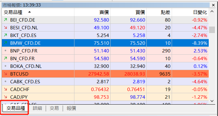This screenshot has height=116, width=218.
Task: Click the scrollbar down arrow in the quote list
Action: tap(212, 101)
